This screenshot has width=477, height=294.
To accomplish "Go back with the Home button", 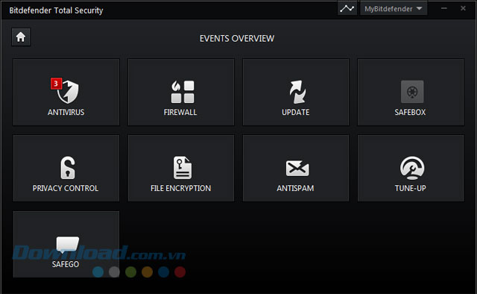I will pos(21,37).
